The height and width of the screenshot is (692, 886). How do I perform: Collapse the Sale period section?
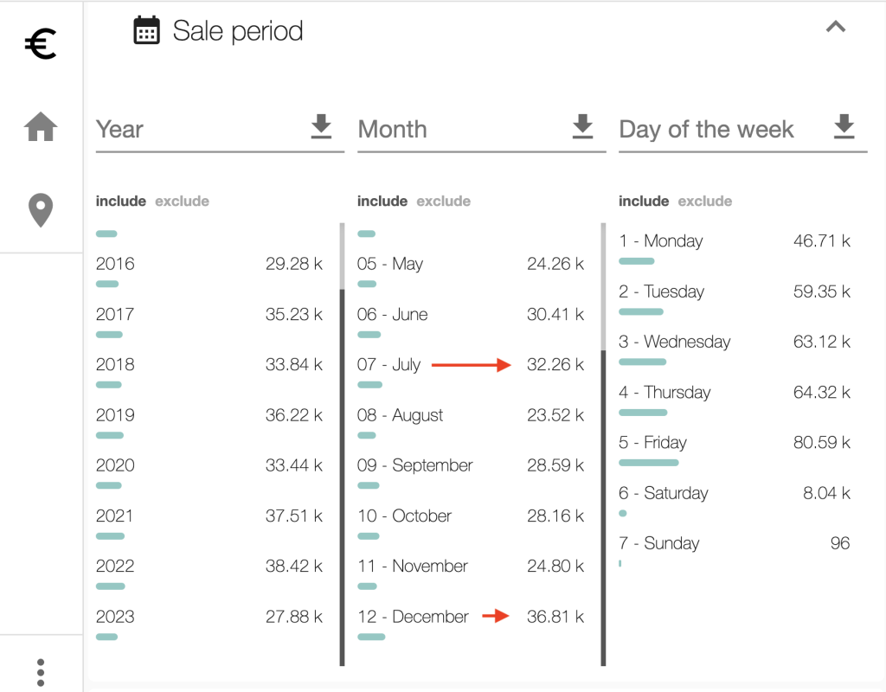pos(835,27)
